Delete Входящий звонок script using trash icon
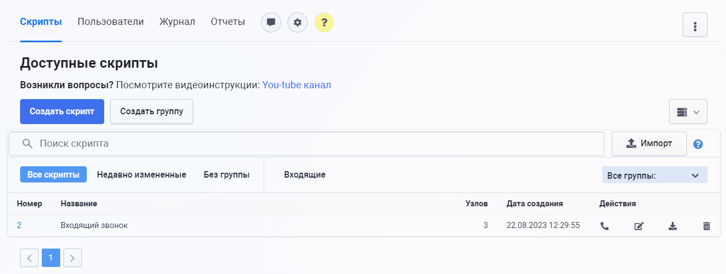The width and height of the screenshot is (726, 274). coord(706,226)
